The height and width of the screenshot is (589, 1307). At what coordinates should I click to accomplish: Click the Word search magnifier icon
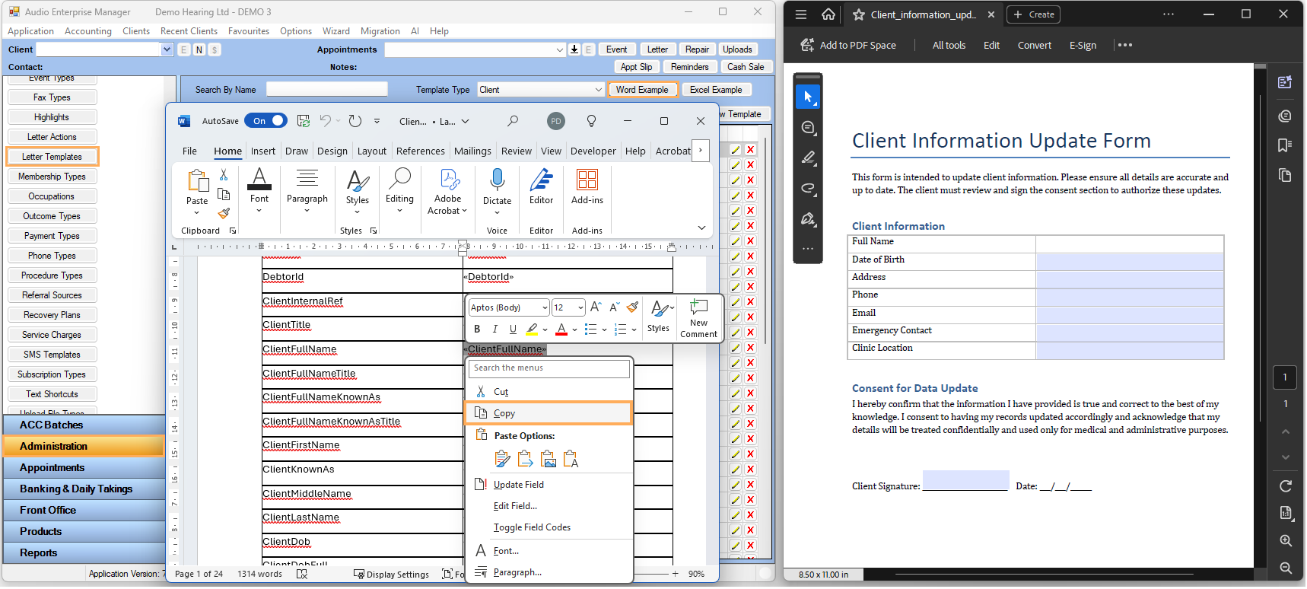pyautogui.click(x=513, y=121)
